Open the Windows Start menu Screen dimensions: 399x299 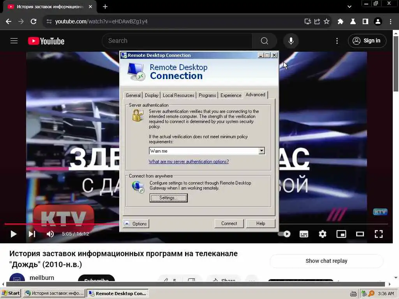coord(11,293)
